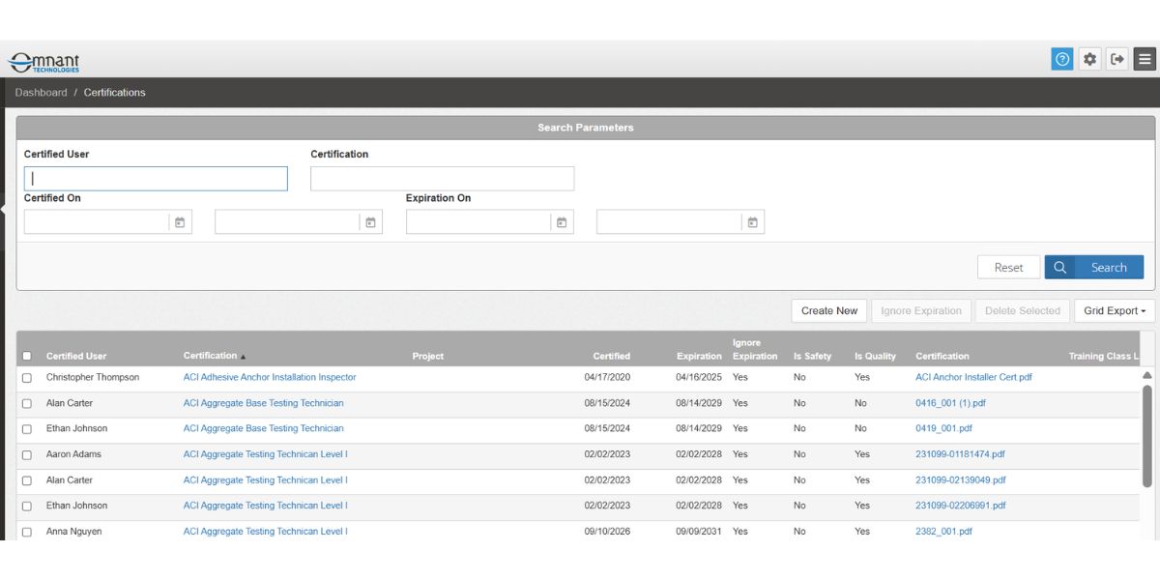This screenshot has height=580, width=1160.
Task: Click the Search Parameters panel header
Action: pos(586,128)
